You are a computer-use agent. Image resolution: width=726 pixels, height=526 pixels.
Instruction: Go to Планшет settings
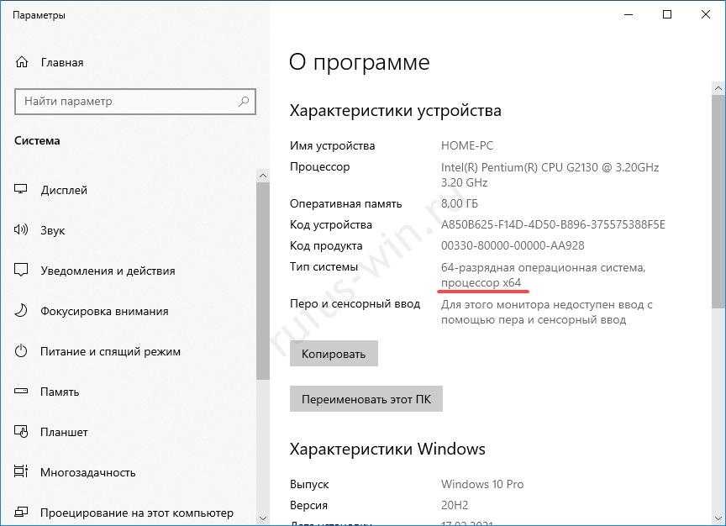pyautogui.click(x=64, y=432)
